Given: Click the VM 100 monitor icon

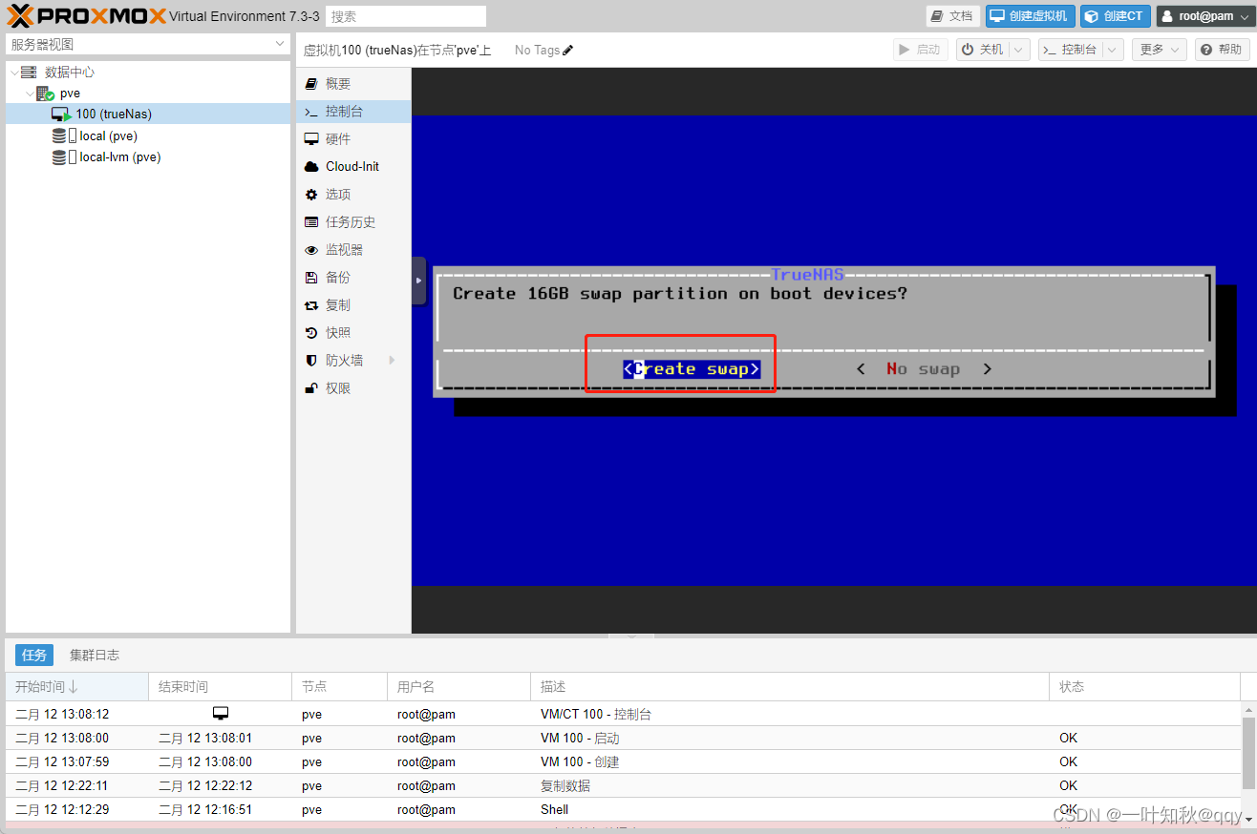Looking at the screenshot, I should pos(62,115).
